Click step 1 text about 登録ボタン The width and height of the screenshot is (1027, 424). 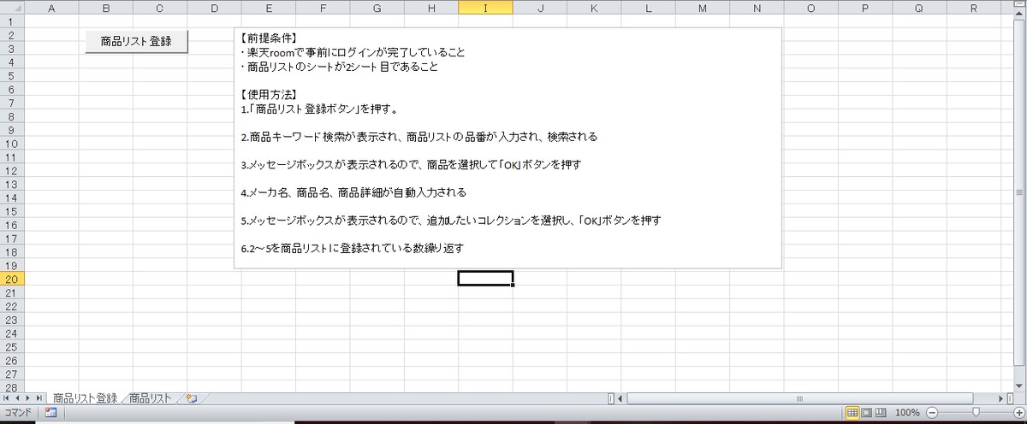[318, 109]
